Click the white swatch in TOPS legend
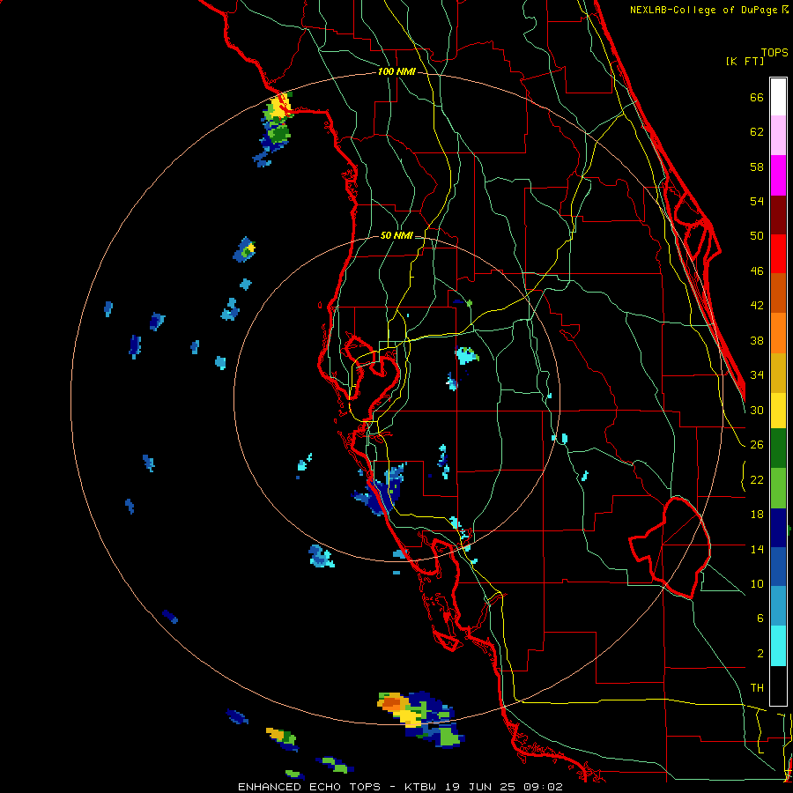Image resolution: width=793 pixels, height=793 pixels. (778, 97)
